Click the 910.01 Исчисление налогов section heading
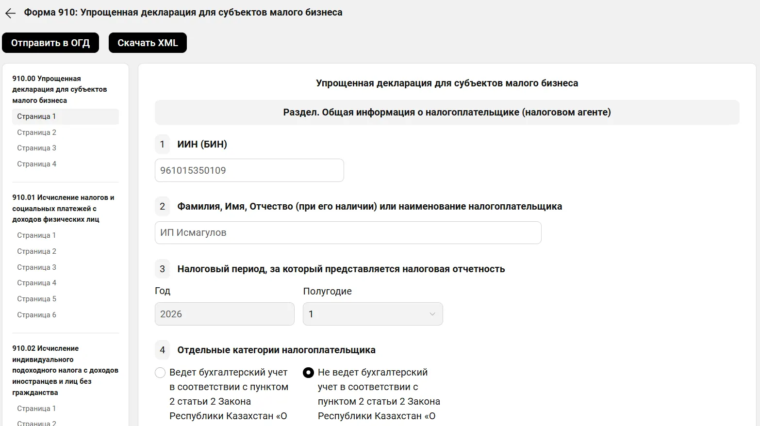The width and height of the screenshot is (760, 426). pos(63,208)
